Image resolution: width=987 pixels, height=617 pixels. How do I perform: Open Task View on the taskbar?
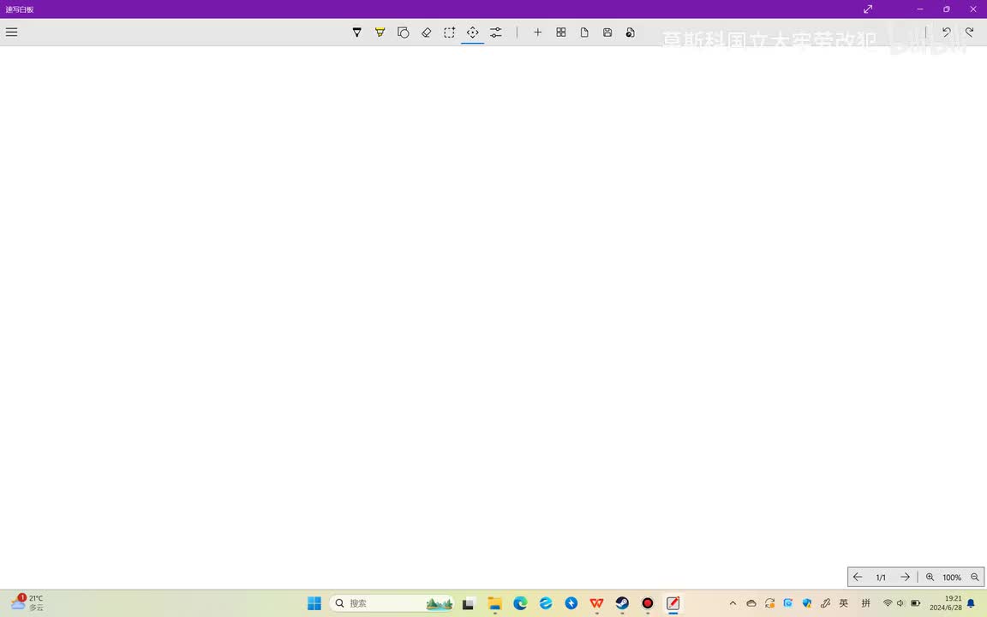click(x=469, y=603)
